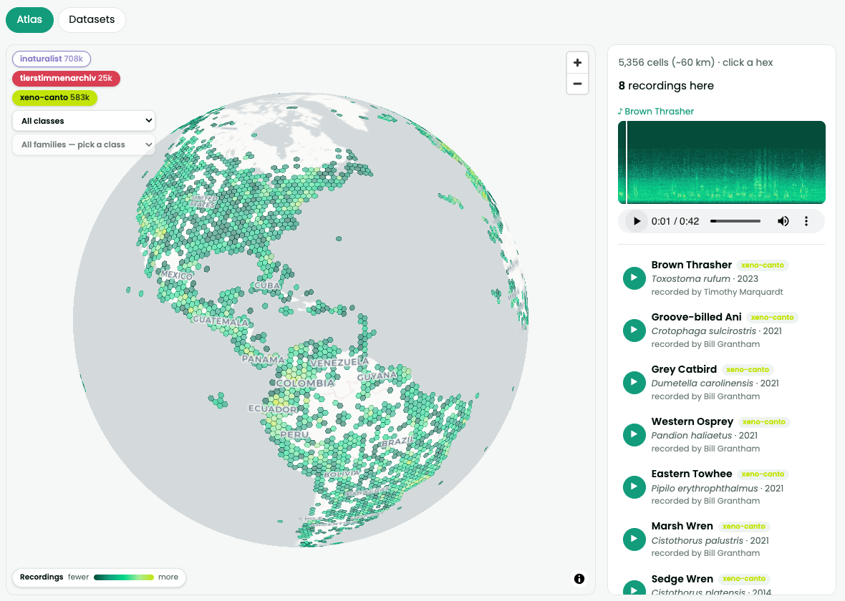This screenshot has height=601, width=845.
Task: Click the CUBA label on the globe
Action: coord(267,285)
